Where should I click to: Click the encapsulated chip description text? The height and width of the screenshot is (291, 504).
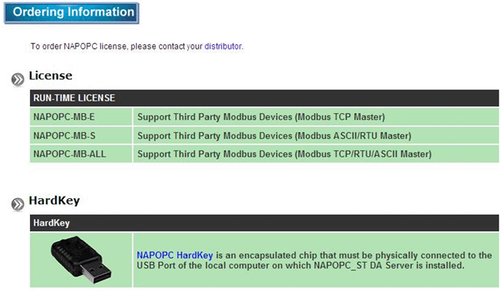pos(314,260)
